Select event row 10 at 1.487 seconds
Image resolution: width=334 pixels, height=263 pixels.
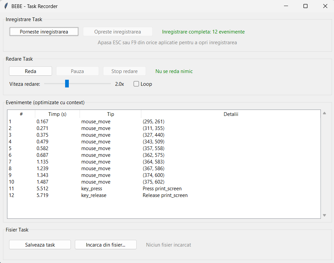pyautogui.click(x=96, y=182)
